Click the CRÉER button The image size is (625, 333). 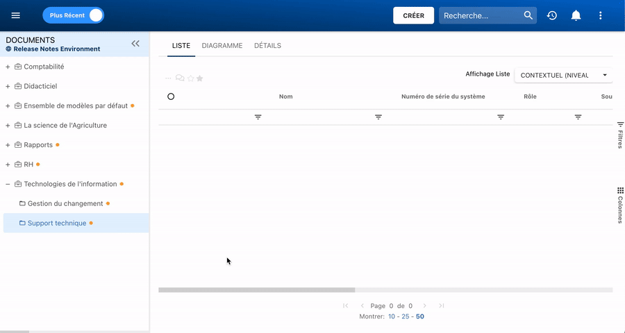click(413, 15)
